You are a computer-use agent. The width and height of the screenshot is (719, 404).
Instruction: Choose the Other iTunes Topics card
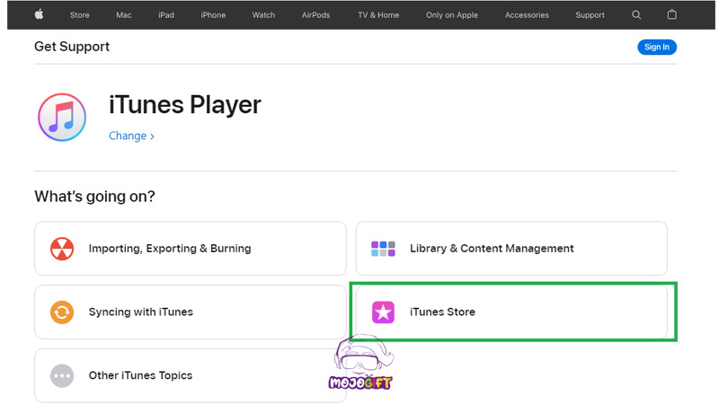[x=190, y=375]
